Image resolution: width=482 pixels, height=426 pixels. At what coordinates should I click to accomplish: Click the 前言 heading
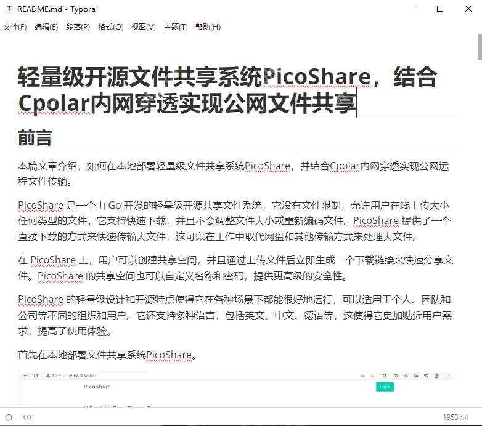(x=35, y=138)
